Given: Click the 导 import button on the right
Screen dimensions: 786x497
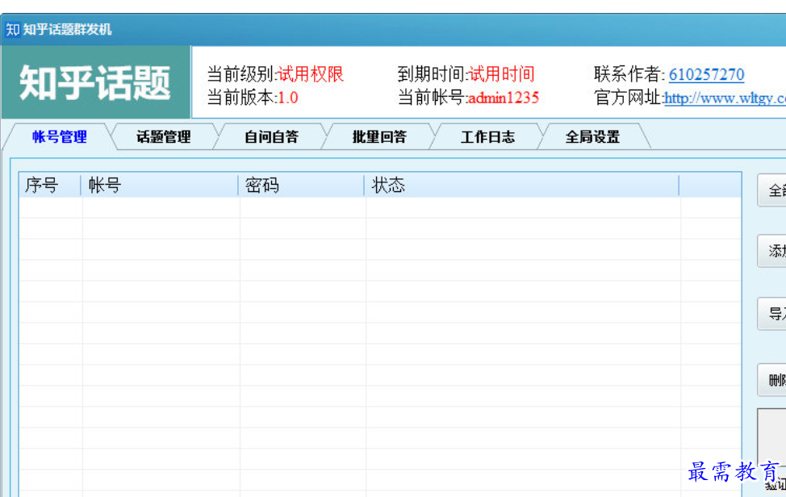Looking at the screenshot, I should click(772, 314).
